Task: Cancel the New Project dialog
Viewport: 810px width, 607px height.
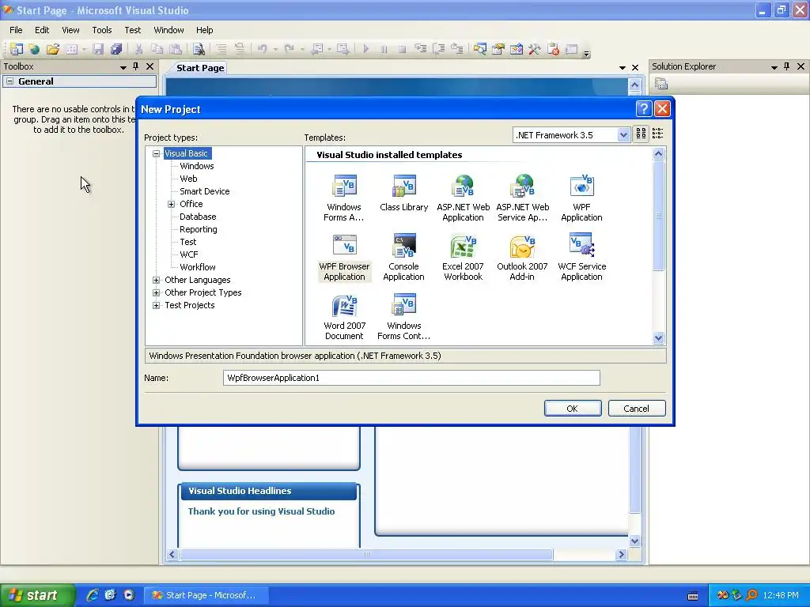Action: tap(637, 409)
